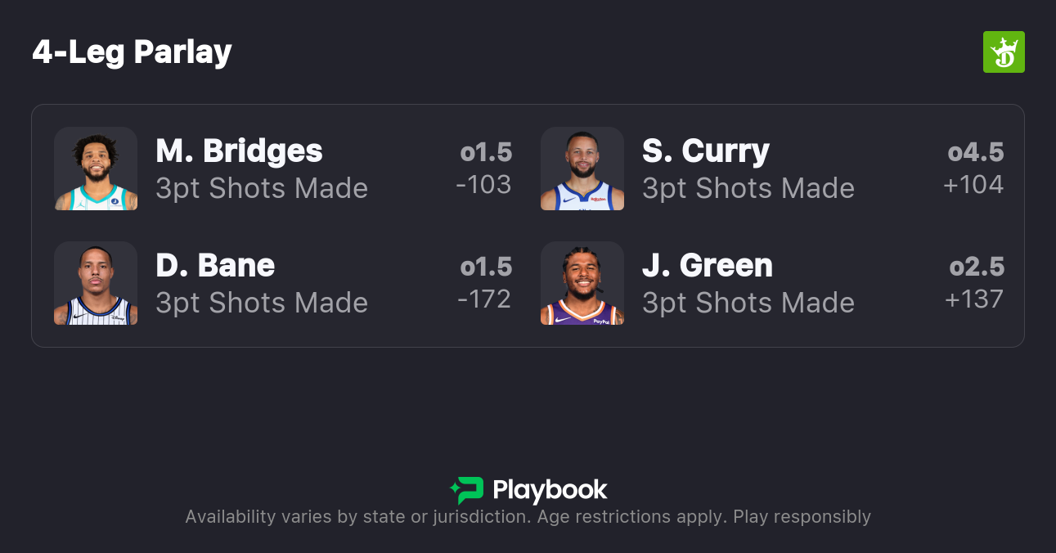Select the S. Curry player name

point(705,151)
